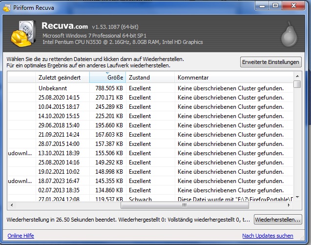
Task: Select row dated 02.07.2013 18:35
Action: (150, 190)
